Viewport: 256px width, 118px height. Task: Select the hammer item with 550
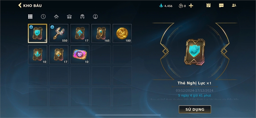click(59, 33)
